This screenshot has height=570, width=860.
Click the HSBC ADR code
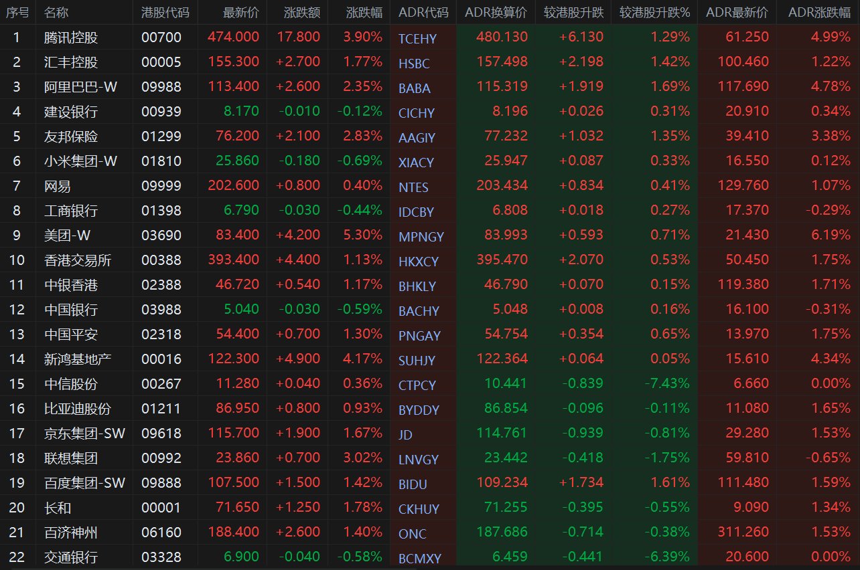[414, 64]
